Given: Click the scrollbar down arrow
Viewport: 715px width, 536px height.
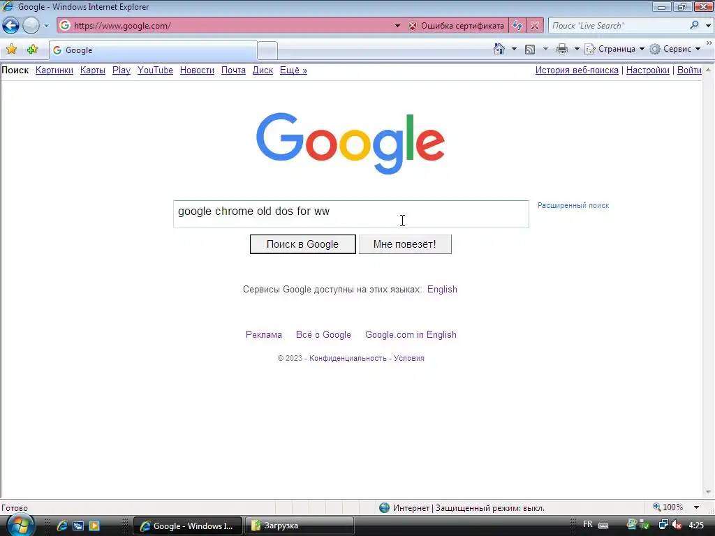Looking at the screenshot, I should click(x=708, y=492).
